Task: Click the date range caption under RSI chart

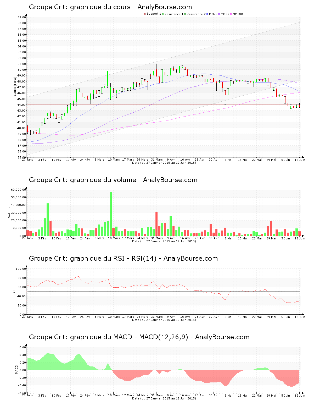Action: coord(164,320)
